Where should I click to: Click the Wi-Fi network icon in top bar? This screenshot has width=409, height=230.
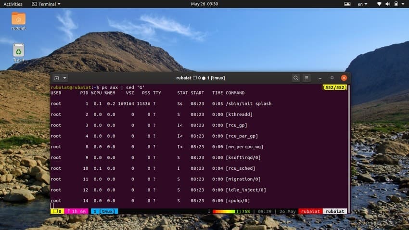tap(379, 4)
